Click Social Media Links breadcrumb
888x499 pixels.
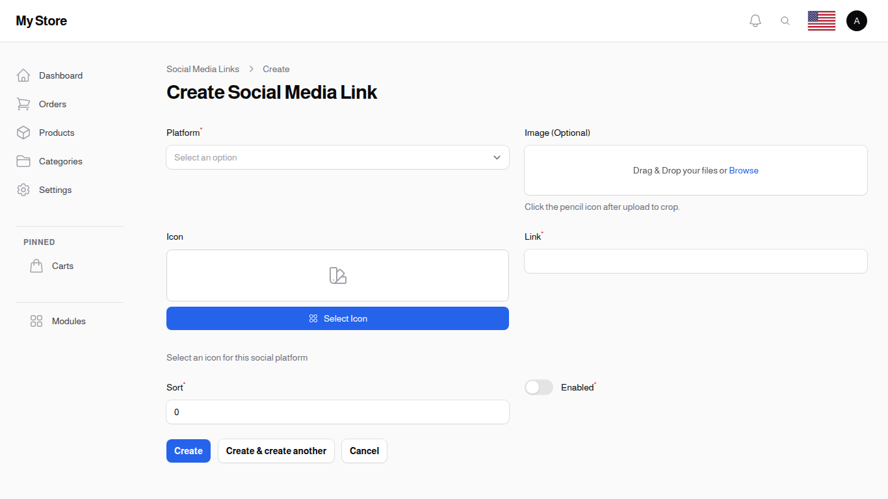pyautogui.click(x=203, y=69)
